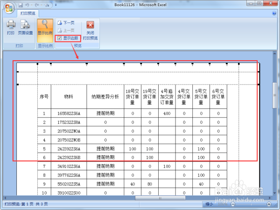The height and width of the screenshot is (210, 280).
Task: Click vertical scrollbar down arrow
Action: point(275,193)
